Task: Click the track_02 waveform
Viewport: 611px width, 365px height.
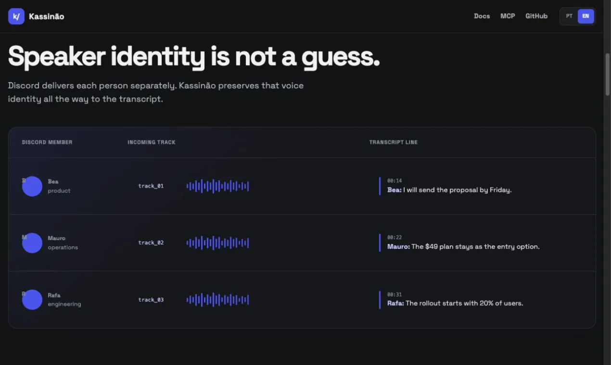Action: 217,243
